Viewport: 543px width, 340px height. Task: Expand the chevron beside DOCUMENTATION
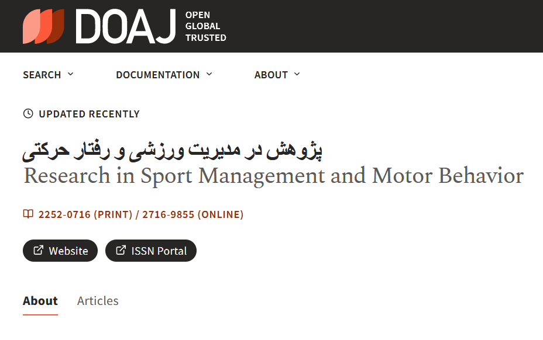coord(209,74)
